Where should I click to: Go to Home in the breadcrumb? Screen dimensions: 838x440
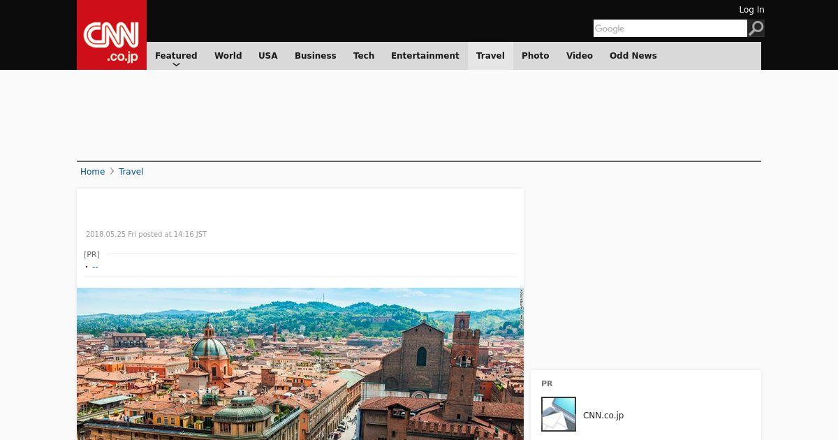[92, 172]
